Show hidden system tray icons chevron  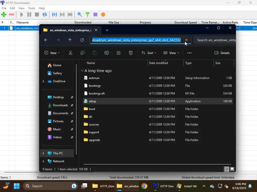click(204, 186)
